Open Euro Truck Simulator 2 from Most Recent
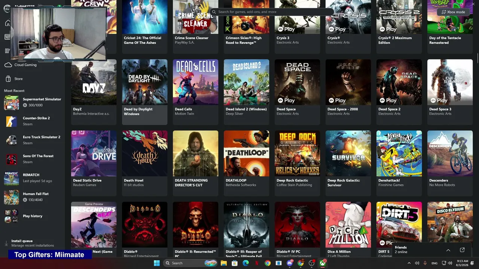This screenshot has width=479, height=269. tap(33, 140)
